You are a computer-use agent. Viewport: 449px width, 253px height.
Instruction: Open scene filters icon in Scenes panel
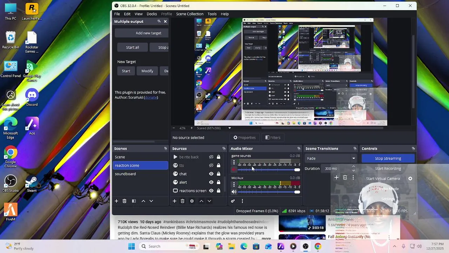click(134, 201)
